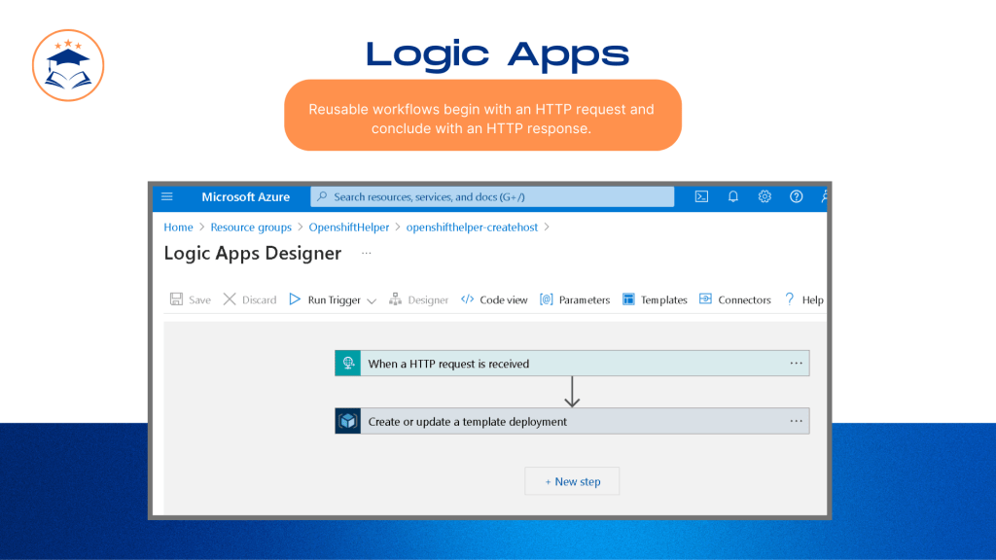Focus the Search resources, services, and docs field
The width and height of the screenshot is (996, 560).
492,196
